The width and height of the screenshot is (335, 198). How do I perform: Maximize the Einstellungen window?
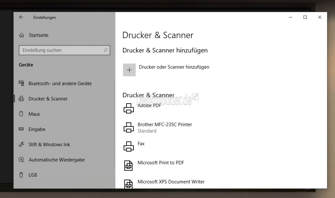305,17
